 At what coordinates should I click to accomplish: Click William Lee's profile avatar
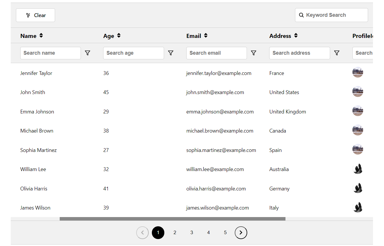(358, 169)
